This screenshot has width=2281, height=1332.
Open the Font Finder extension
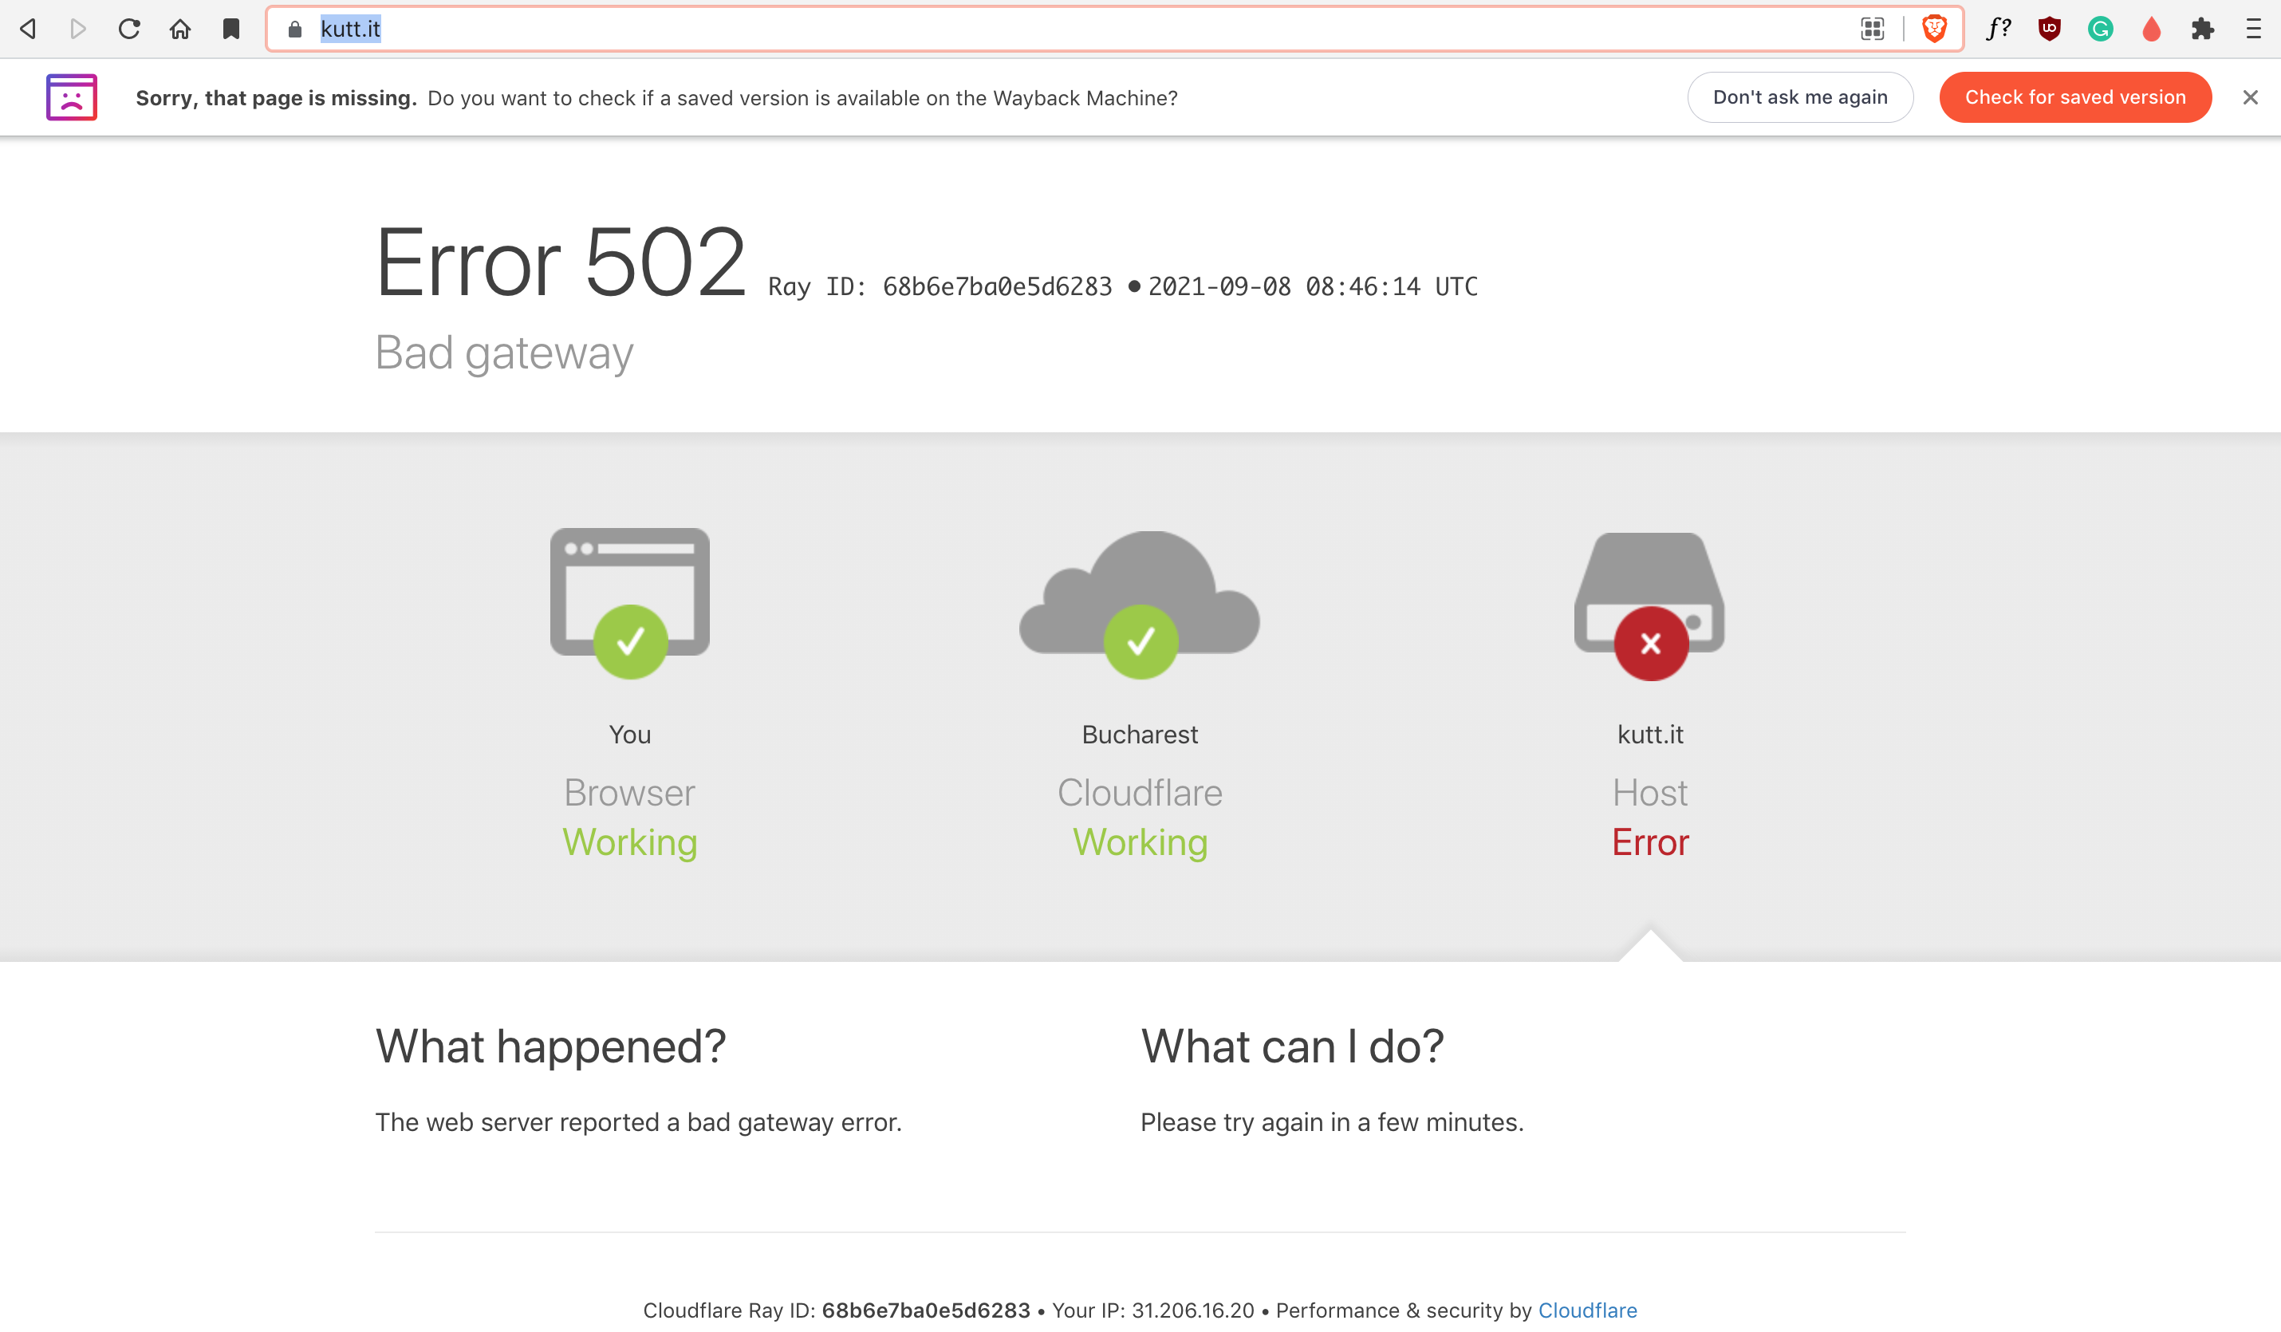tap(1998, 28)
